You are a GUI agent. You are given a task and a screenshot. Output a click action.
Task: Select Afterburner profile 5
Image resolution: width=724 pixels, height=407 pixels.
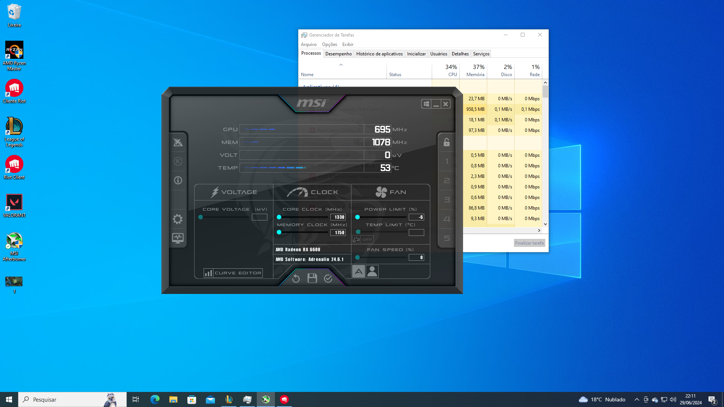447,238
